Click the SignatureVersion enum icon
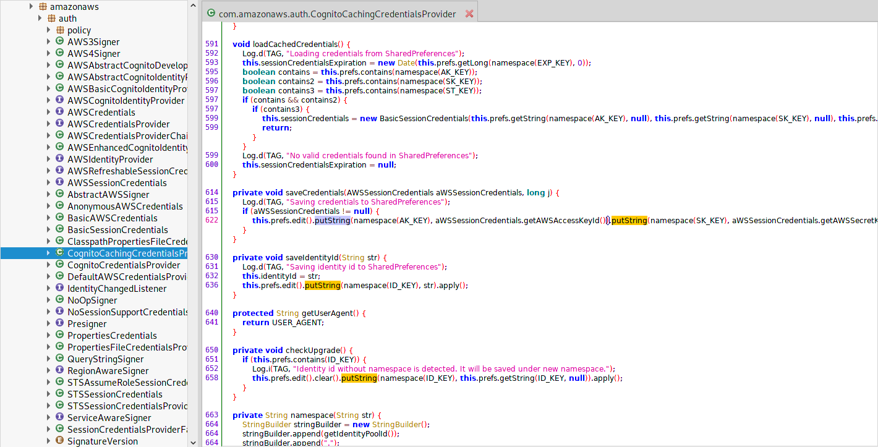This screenshot has height=447, width=878. [x=60, y=441]
